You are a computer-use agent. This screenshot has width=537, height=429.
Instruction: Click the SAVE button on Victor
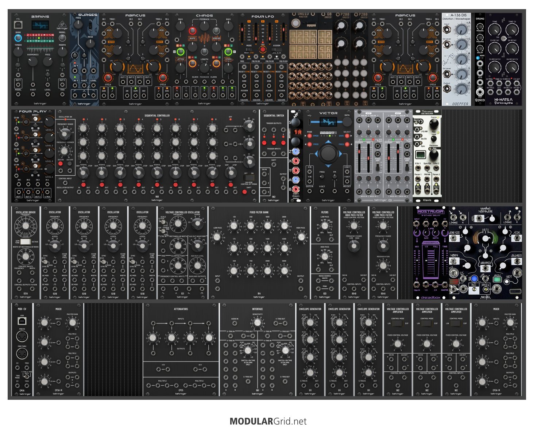[x=347, y=136]
